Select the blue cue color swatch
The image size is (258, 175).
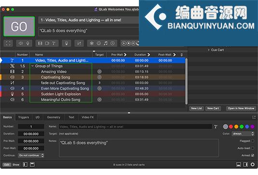[x=247, y=126]
